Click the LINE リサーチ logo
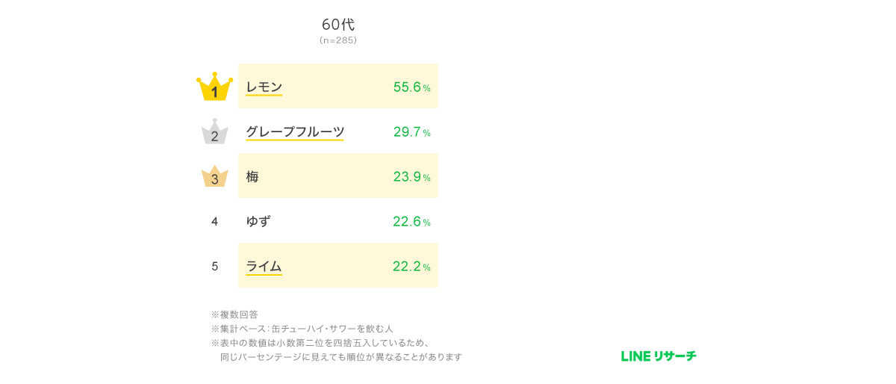The width and height of the screenshot is (896, 384). click(x=659, y=356)
